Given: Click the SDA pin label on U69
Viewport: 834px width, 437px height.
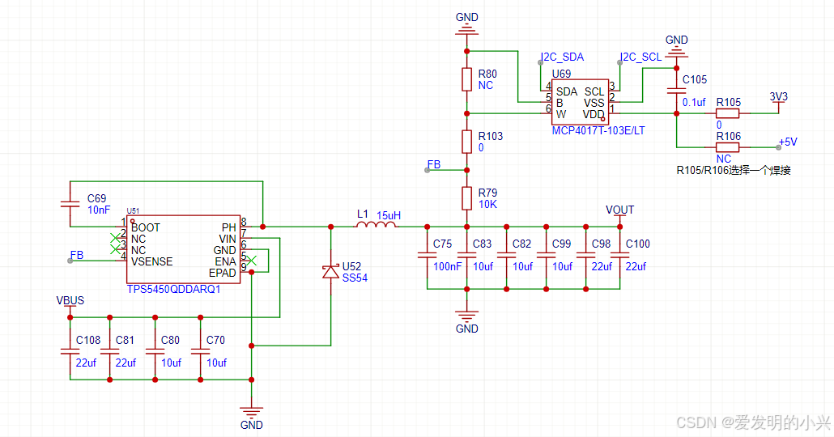Looking at the screenshot, I should 567,91.
